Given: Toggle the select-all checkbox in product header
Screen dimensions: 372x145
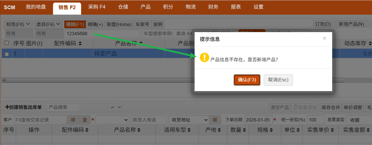Looking at the screenshot, I should (7, 43).
